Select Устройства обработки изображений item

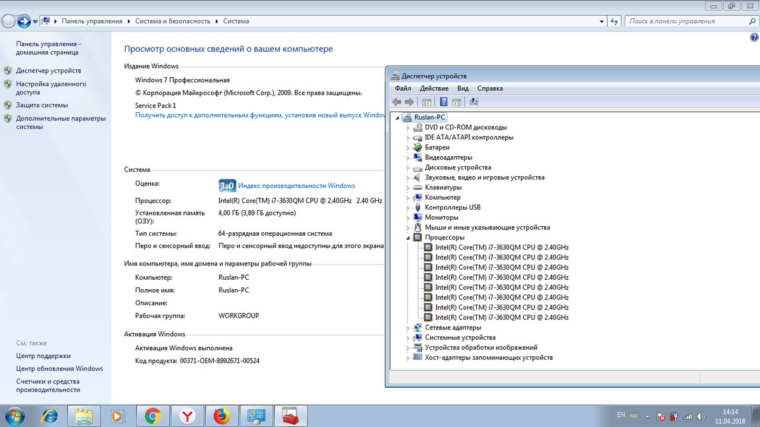[x=481, y=348]
